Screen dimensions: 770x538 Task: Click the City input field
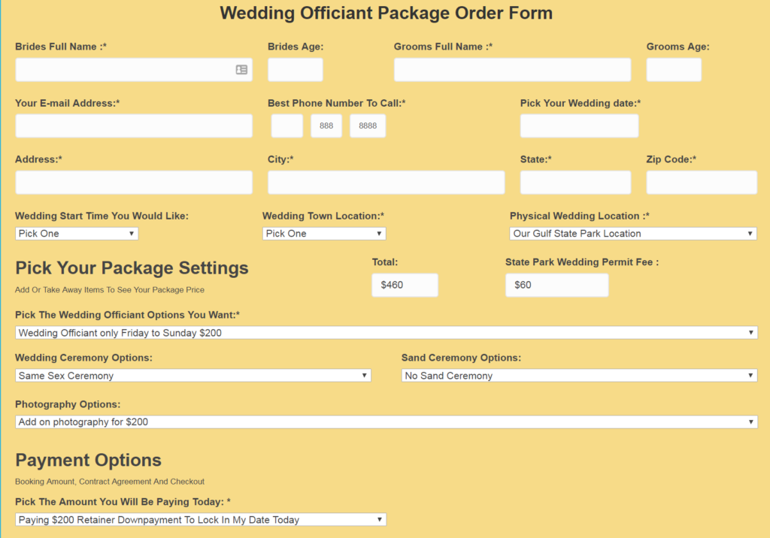(386, 183)
